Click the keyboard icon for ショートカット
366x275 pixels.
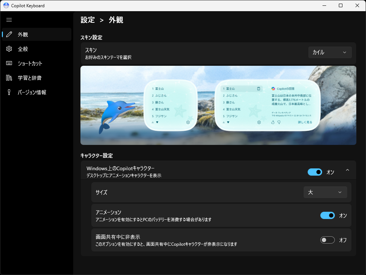(x=9, y=63)
